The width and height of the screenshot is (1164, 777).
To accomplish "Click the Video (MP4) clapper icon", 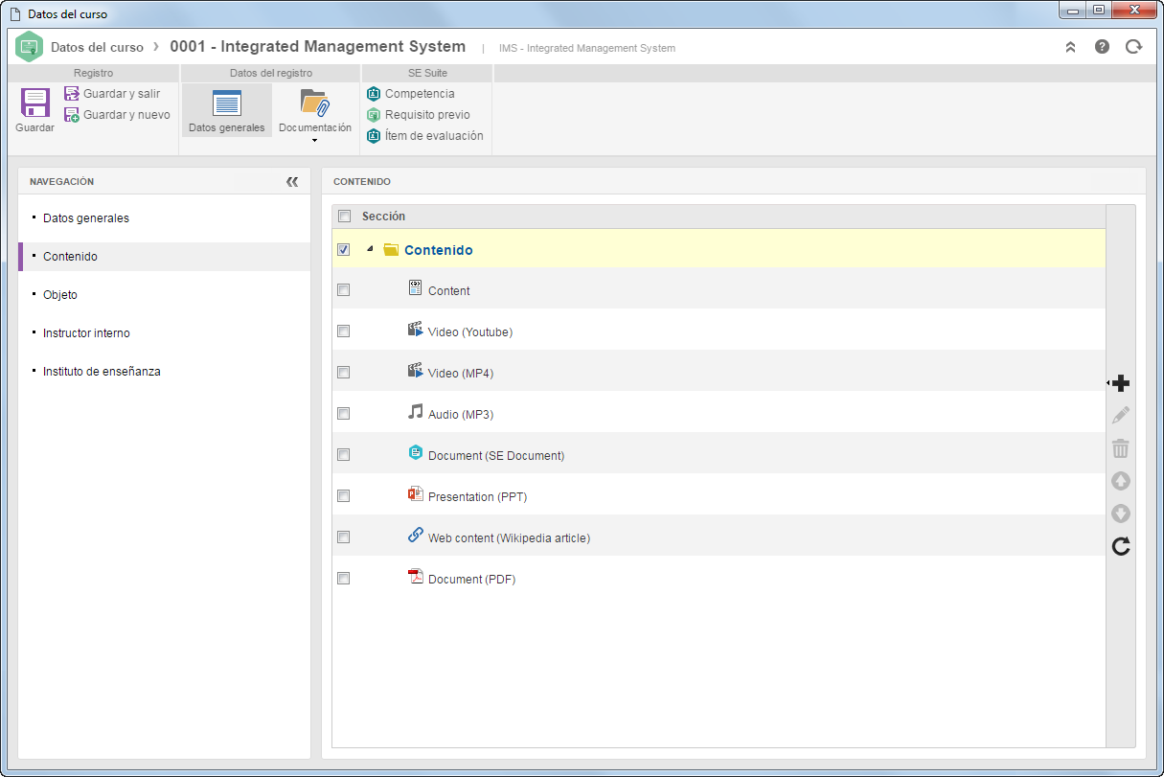I will click(x=415, y=371).
